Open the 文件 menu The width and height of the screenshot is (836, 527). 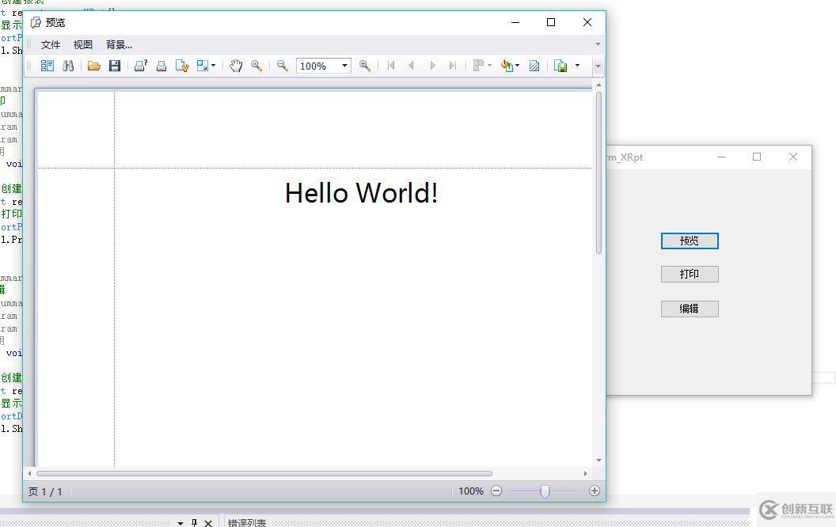coord(51,44)
